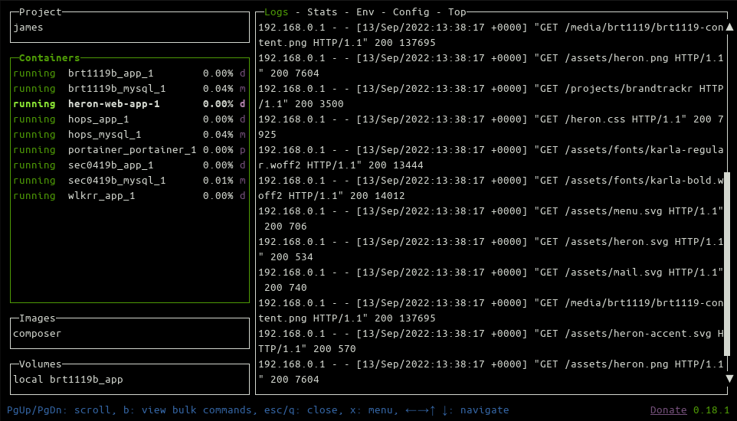The image size is (737, 421).
Task: Select the local brt1119b_app volume
Action: pos(68,379)
